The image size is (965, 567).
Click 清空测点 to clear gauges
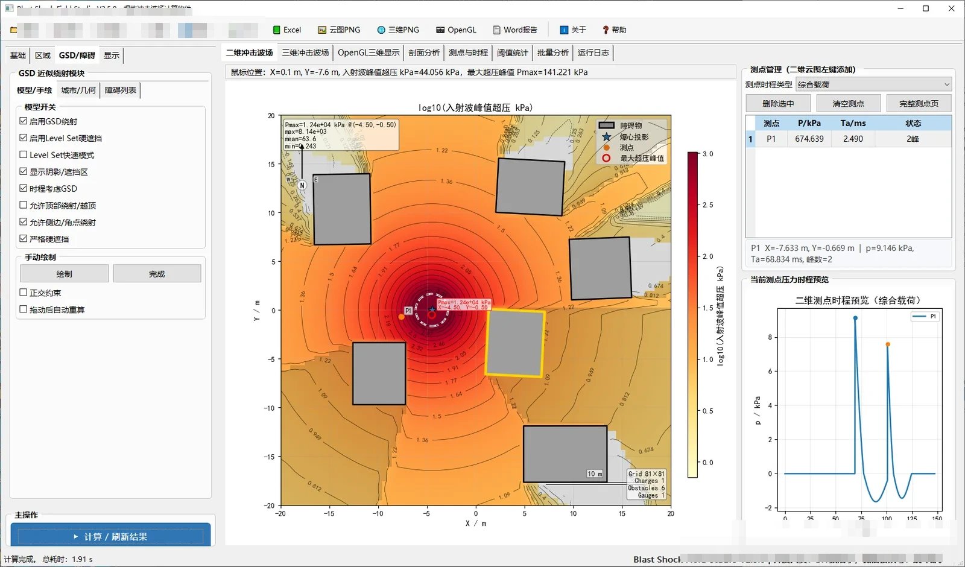click(849, 104)
